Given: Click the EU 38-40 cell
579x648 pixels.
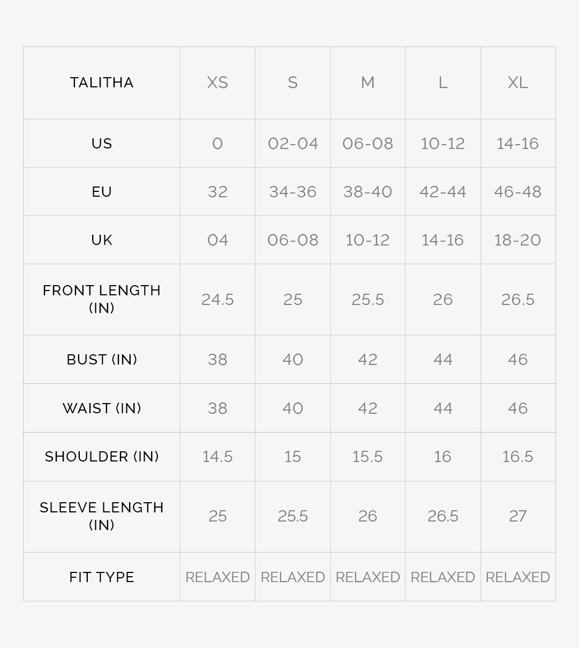Looking at the screenshot, I should [x=367, y=192].
